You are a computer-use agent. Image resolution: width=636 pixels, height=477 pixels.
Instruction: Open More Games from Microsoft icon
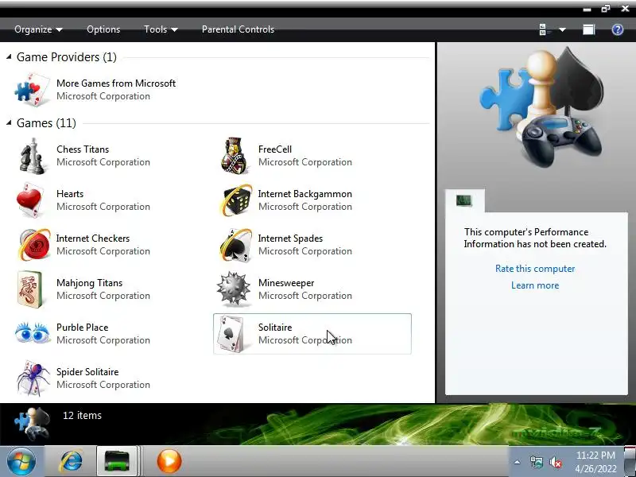(33, 90)
